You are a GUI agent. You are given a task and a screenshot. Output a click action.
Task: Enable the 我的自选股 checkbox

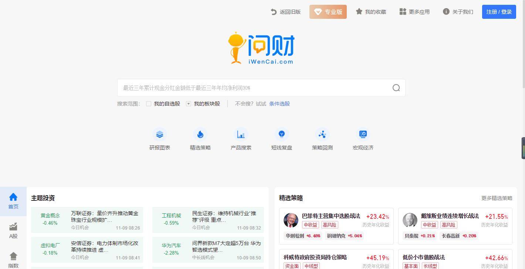[149, 104]
